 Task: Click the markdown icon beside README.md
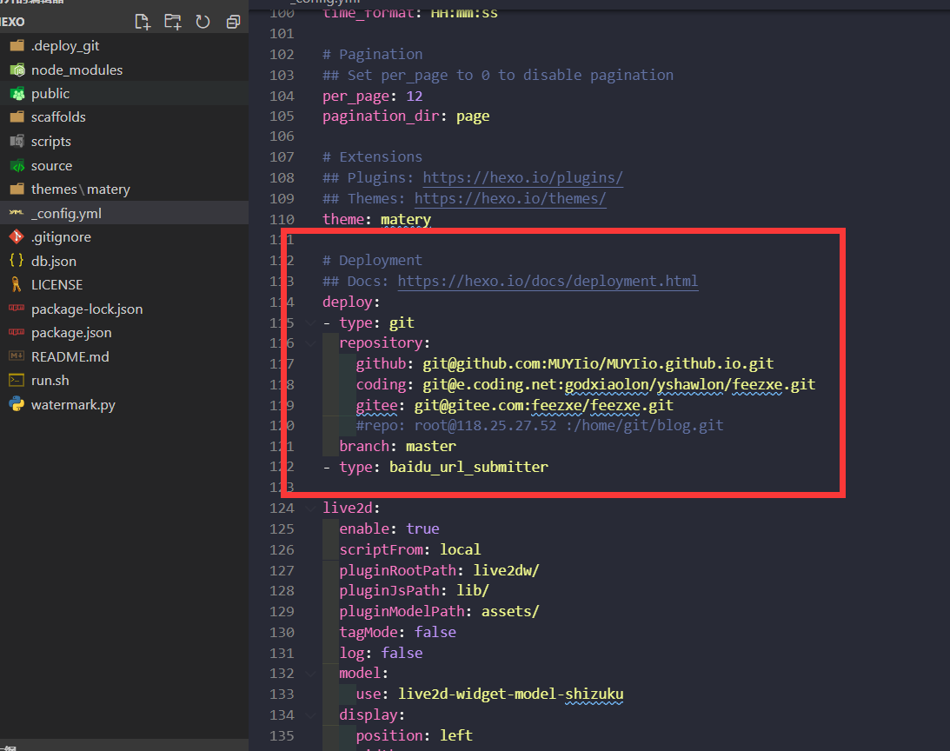[x=17, y=356]
